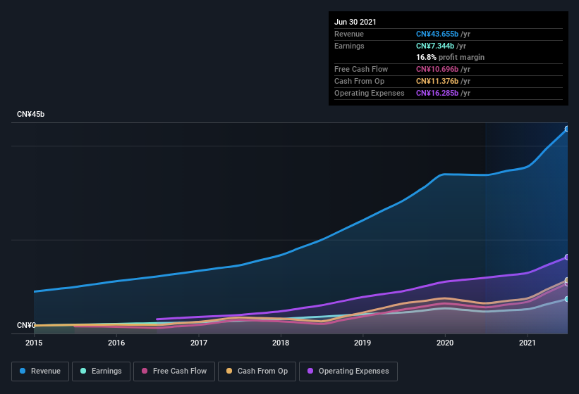Viewport: 579px width, 394px height.
Task: Toggle the Free Cash Flow legend button
Action: (x=174, y=371)
